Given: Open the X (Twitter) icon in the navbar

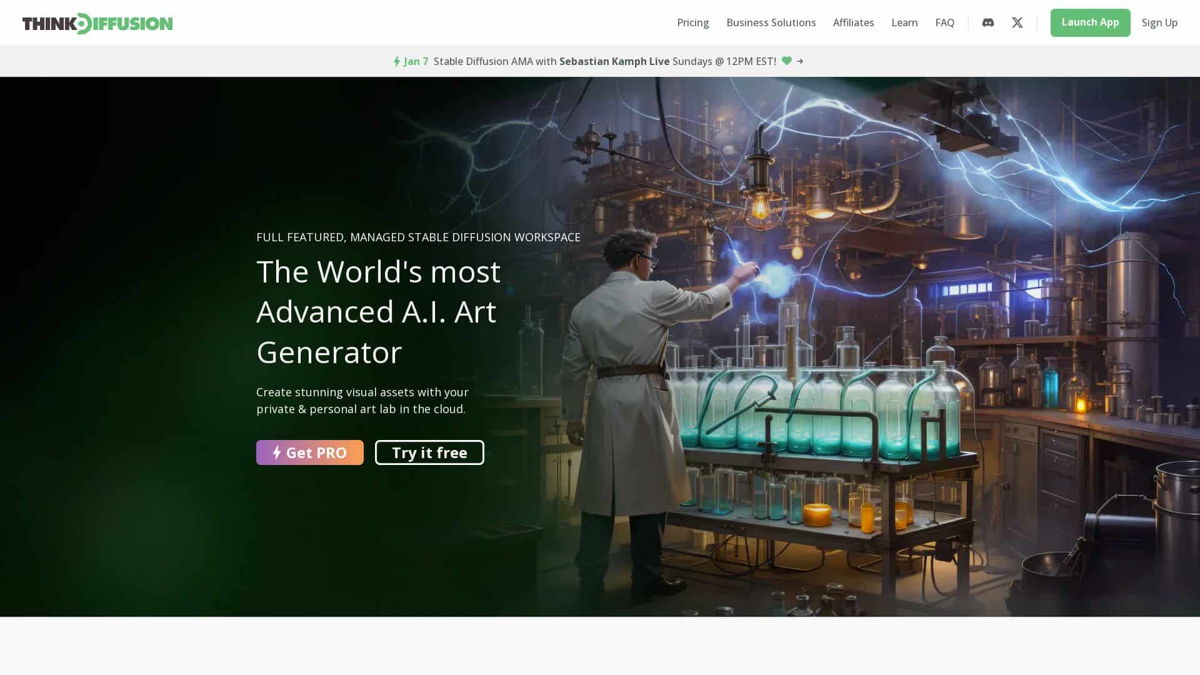Looking at the screenshot, I should [x=1017, y=22].
